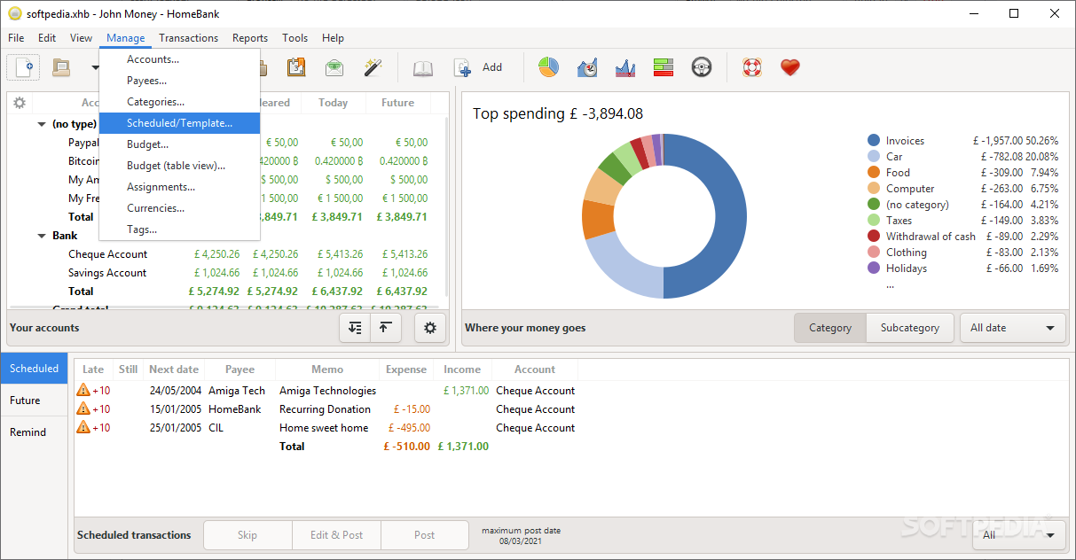Viewport: 1076px width, 560px height.
Task: Open the recent files dropdown arrow
Action: tap(93, 67)
